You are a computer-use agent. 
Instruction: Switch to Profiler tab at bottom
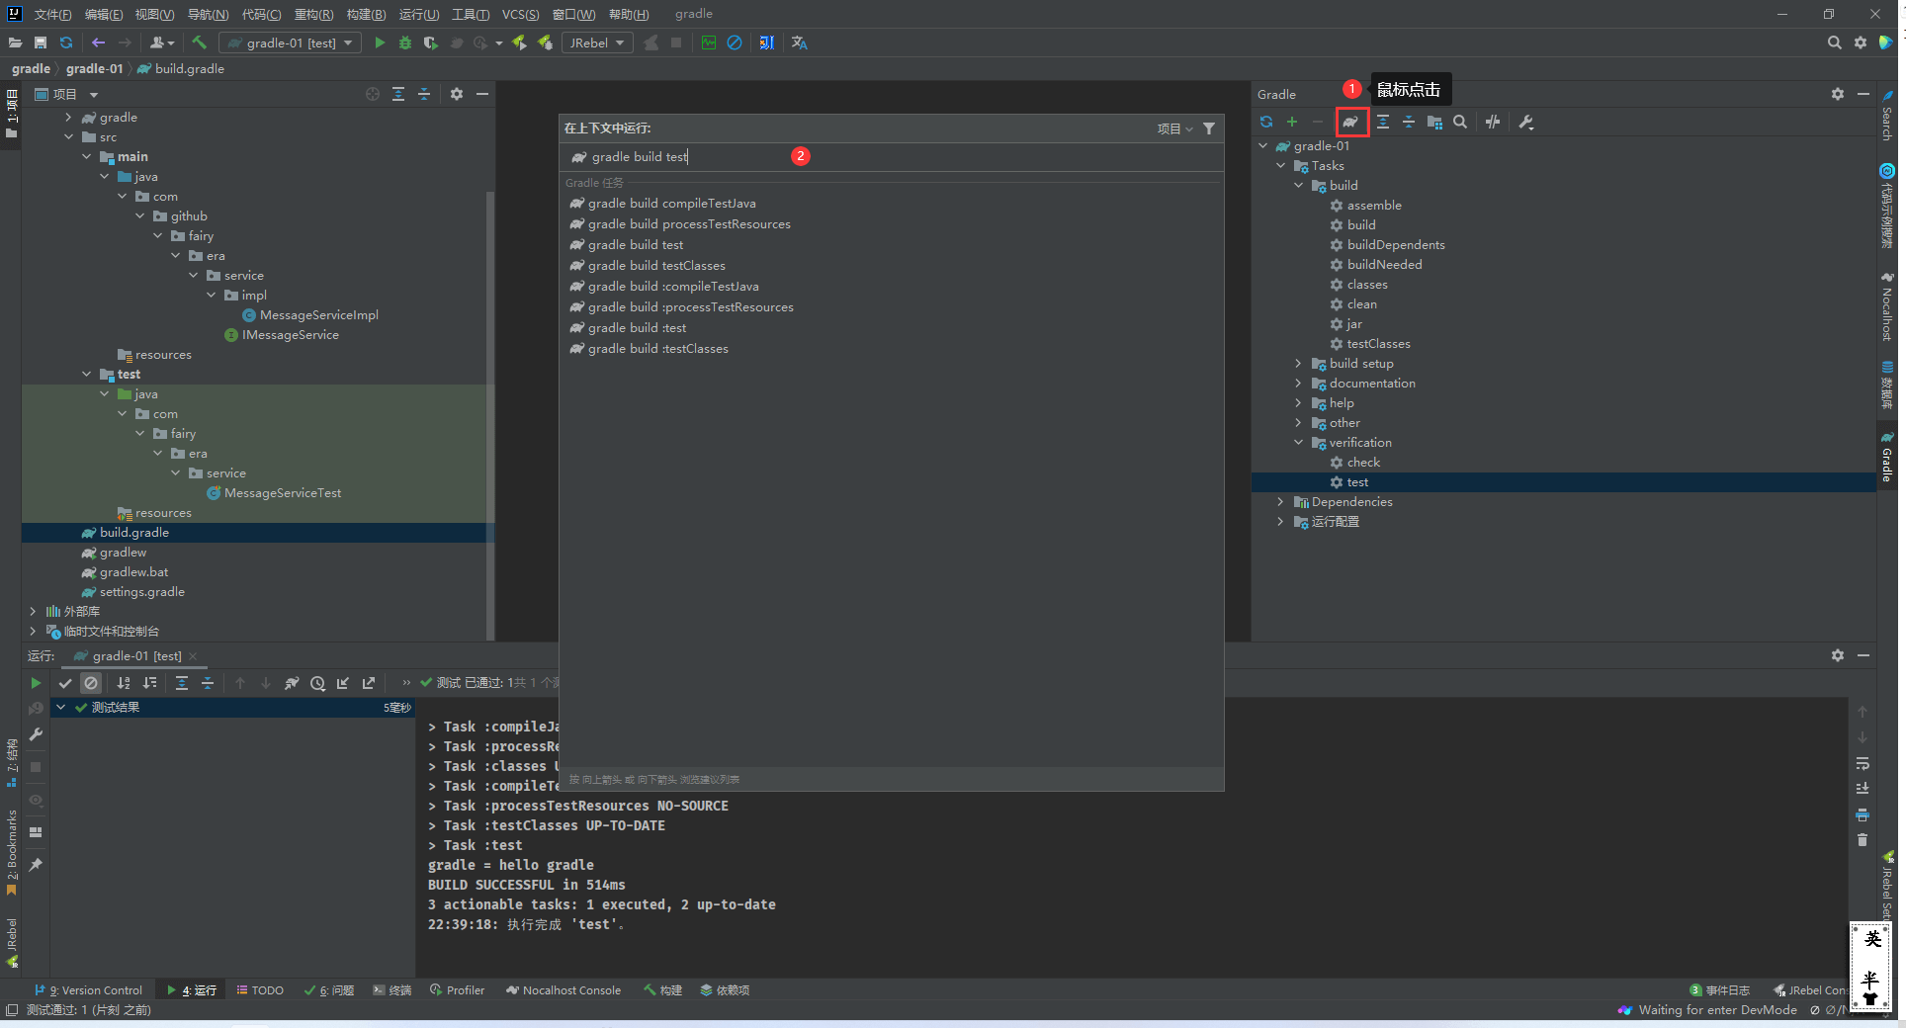[x=457, y=990]
